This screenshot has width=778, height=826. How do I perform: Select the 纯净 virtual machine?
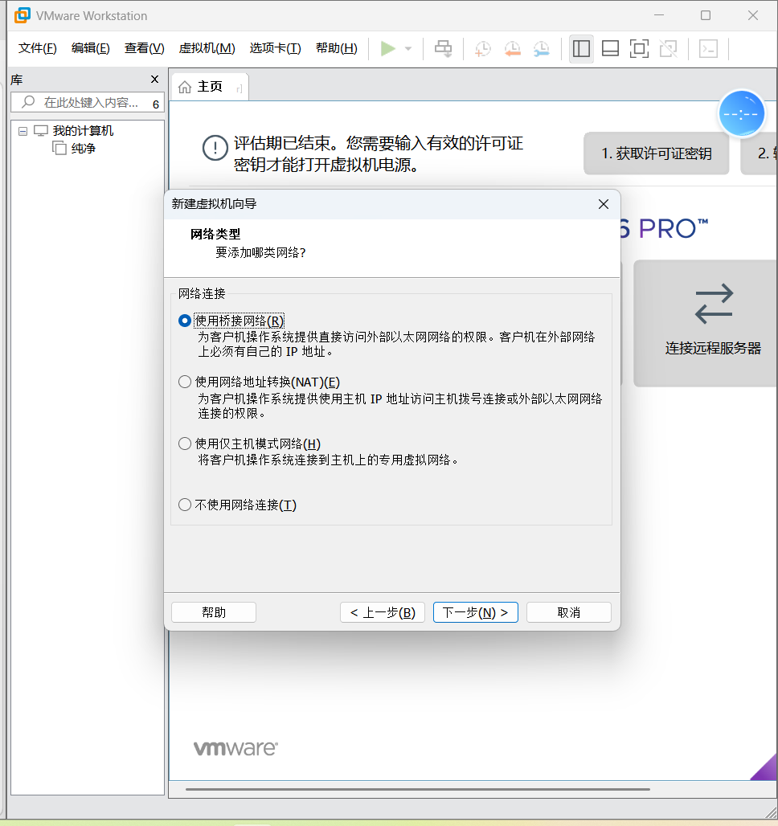(x=74, y=149)
